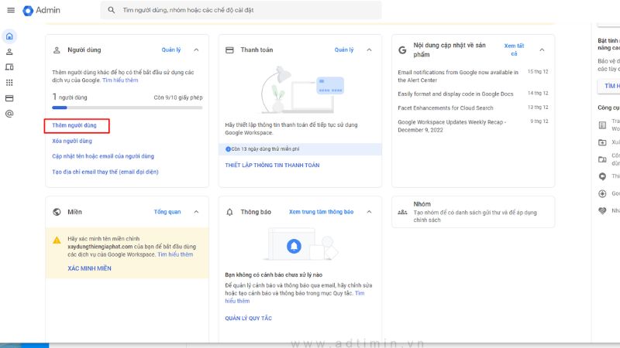
Task: Open the main hamburger menu
Action: coord(11,10)
